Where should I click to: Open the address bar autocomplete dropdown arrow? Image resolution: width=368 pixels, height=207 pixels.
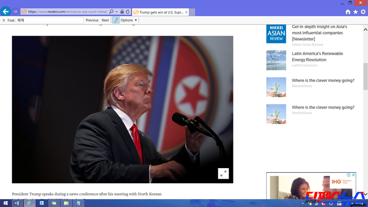(x=117, y=12)
